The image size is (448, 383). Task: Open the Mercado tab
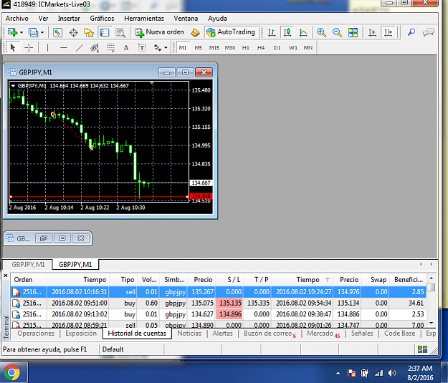pyautogui.click(x=323, y=334)
